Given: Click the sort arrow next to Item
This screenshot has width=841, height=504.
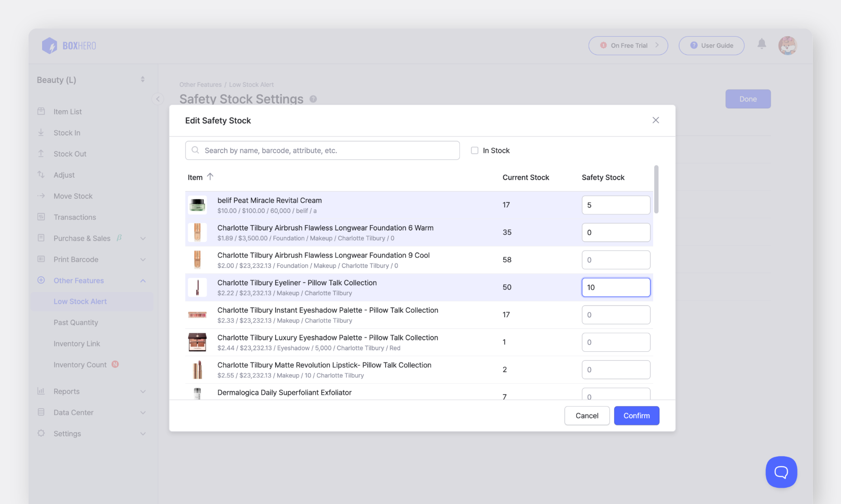Looking at the screenshot, I should 210,177.
